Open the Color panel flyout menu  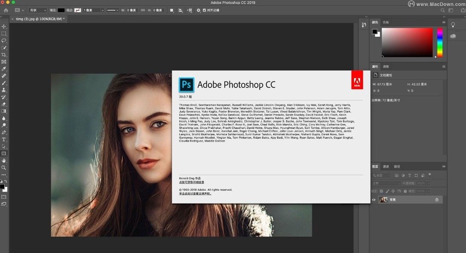[x=444, y=22]
